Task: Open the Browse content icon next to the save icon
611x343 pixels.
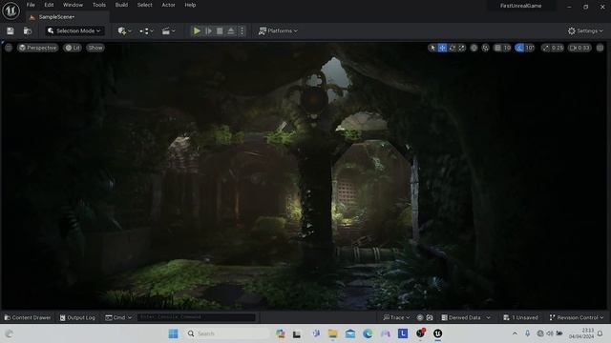Action: tap(28, 30)
